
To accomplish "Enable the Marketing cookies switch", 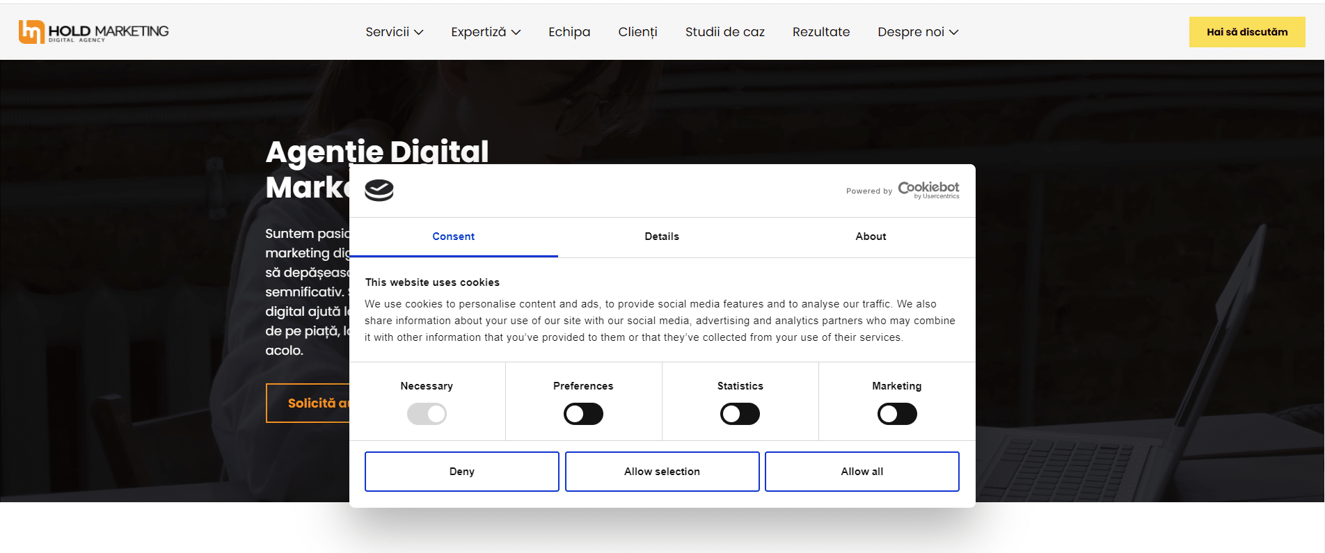I will click(897, 414).
